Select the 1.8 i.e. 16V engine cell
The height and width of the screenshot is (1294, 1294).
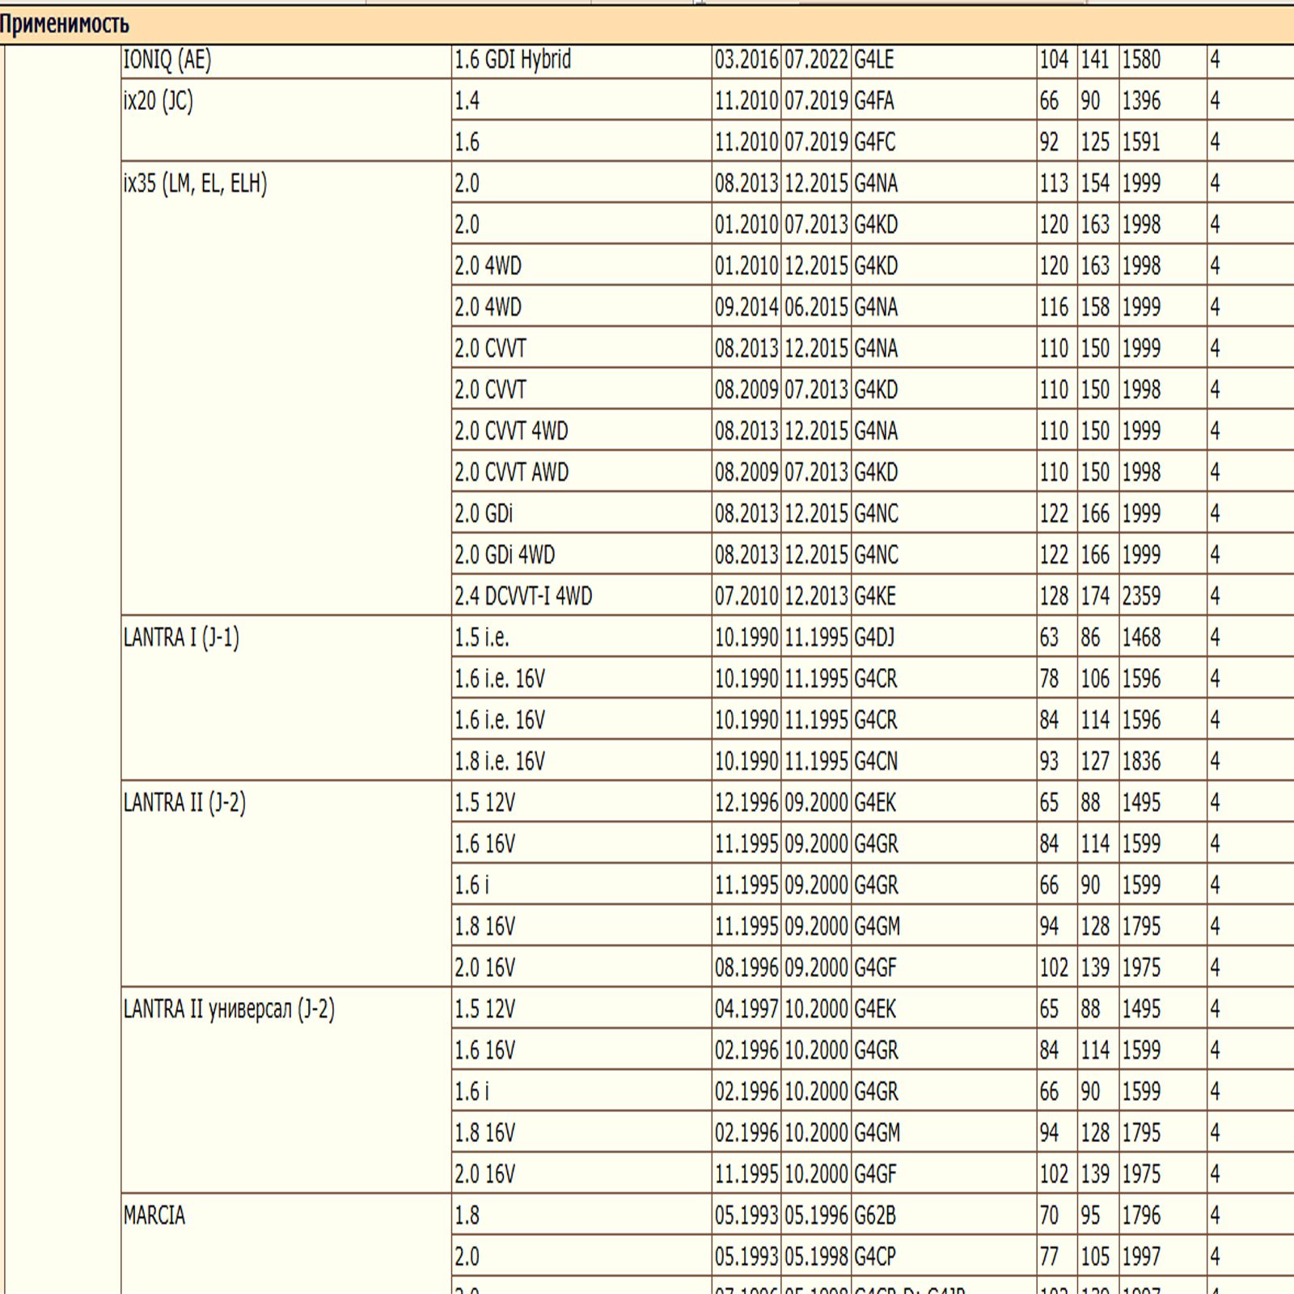500,762
